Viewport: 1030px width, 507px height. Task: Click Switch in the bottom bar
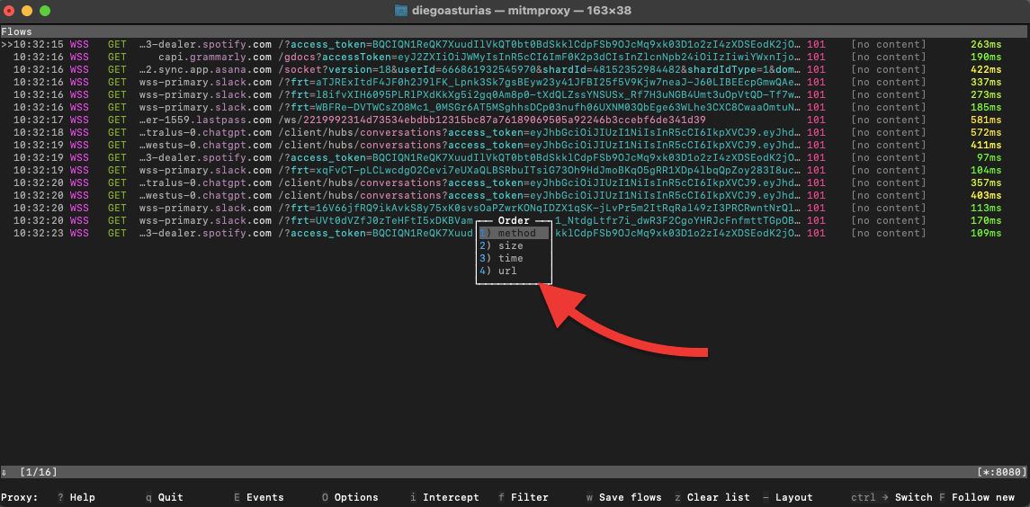tap(891, 497)
